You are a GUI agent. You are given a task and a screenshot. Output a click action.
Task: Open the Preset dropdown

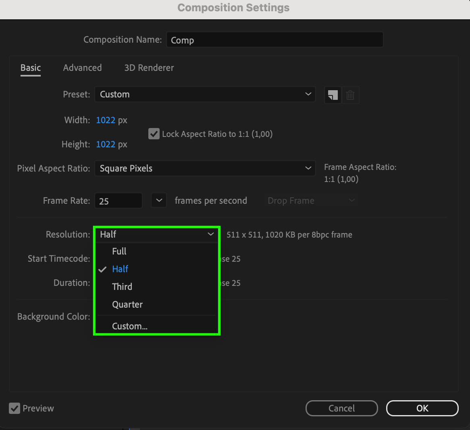click(x=205, y=94)
